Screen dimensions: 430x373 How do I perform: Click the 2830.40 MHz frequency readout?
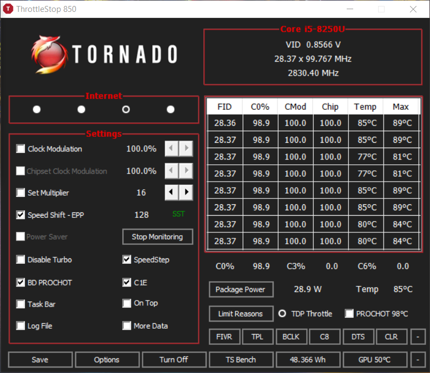(x=313, y=73)
